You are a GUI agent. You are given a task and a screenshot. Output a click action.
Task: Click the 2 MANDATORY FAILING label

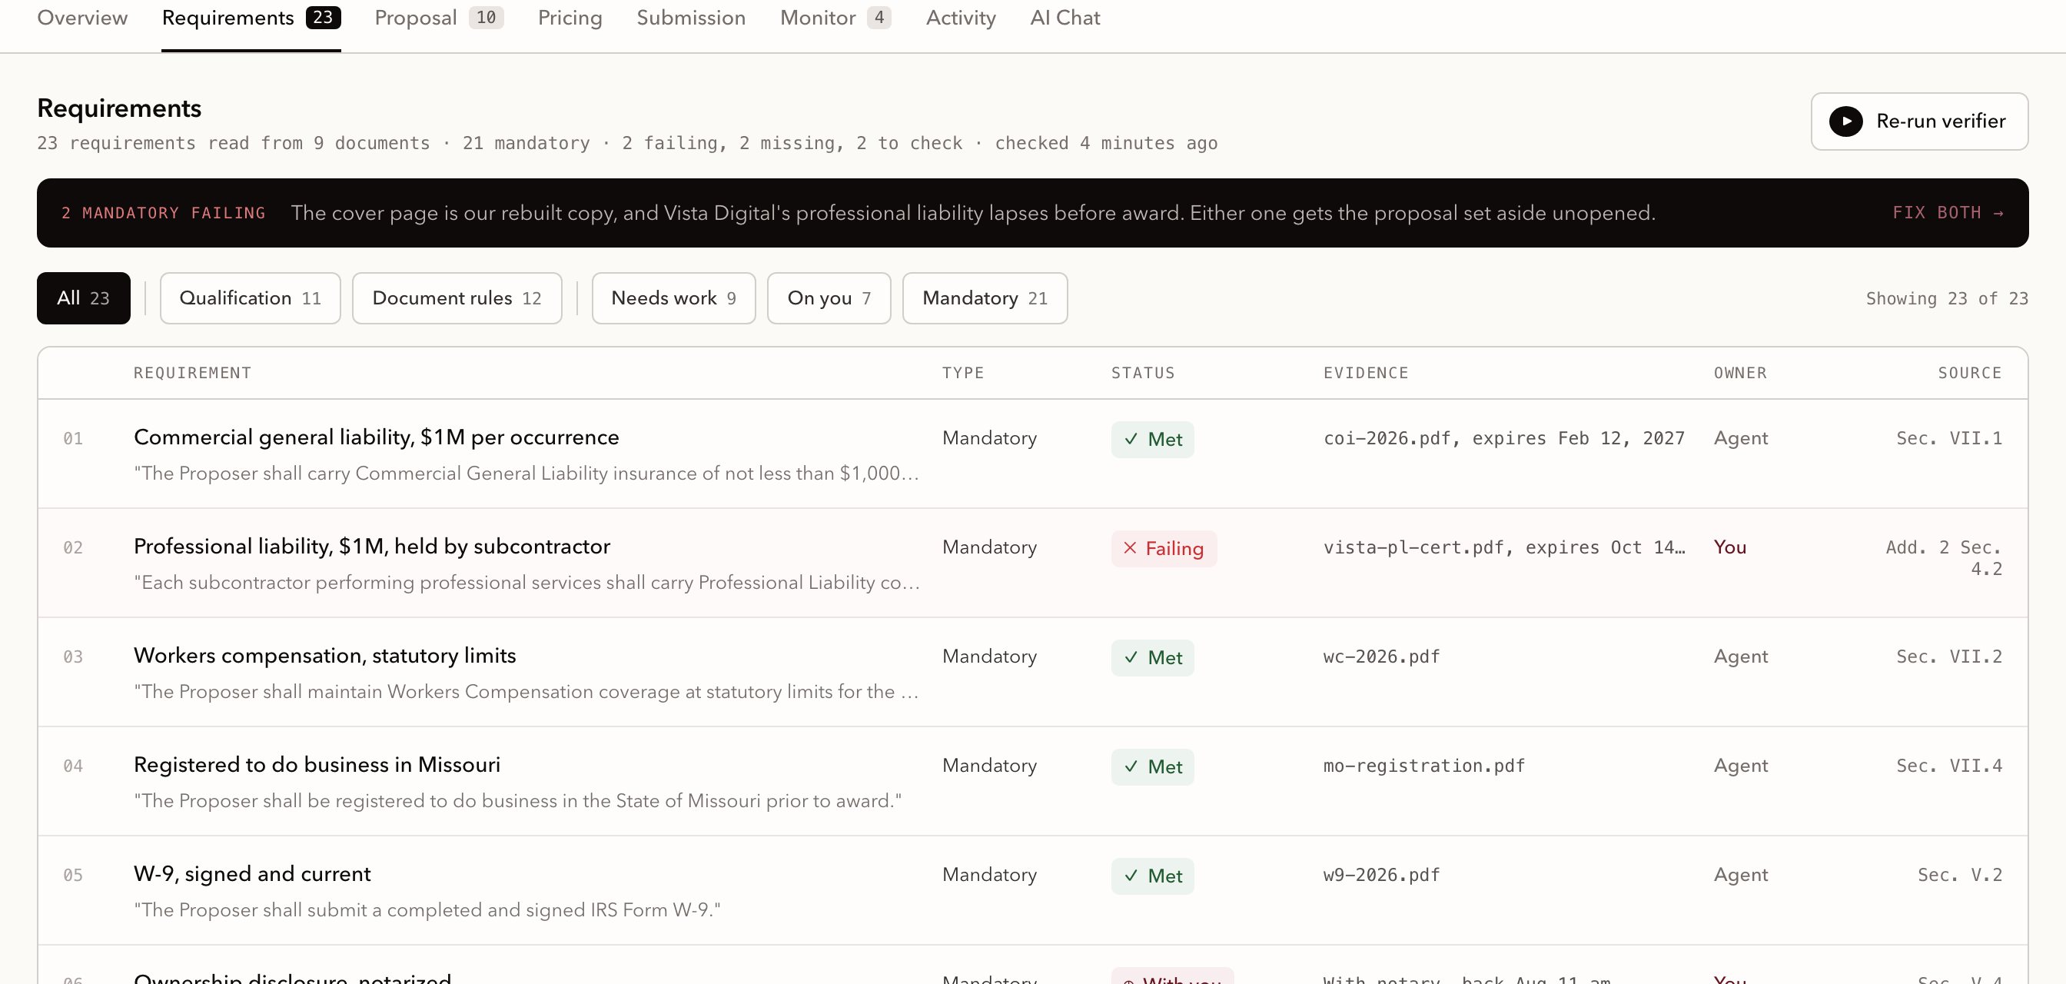coord(163,212)
